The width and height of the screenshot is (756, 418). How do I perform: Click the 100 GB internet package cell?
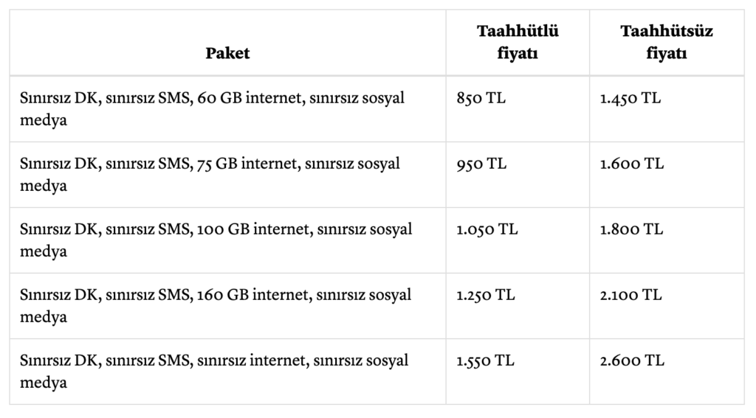click(216, 240)
